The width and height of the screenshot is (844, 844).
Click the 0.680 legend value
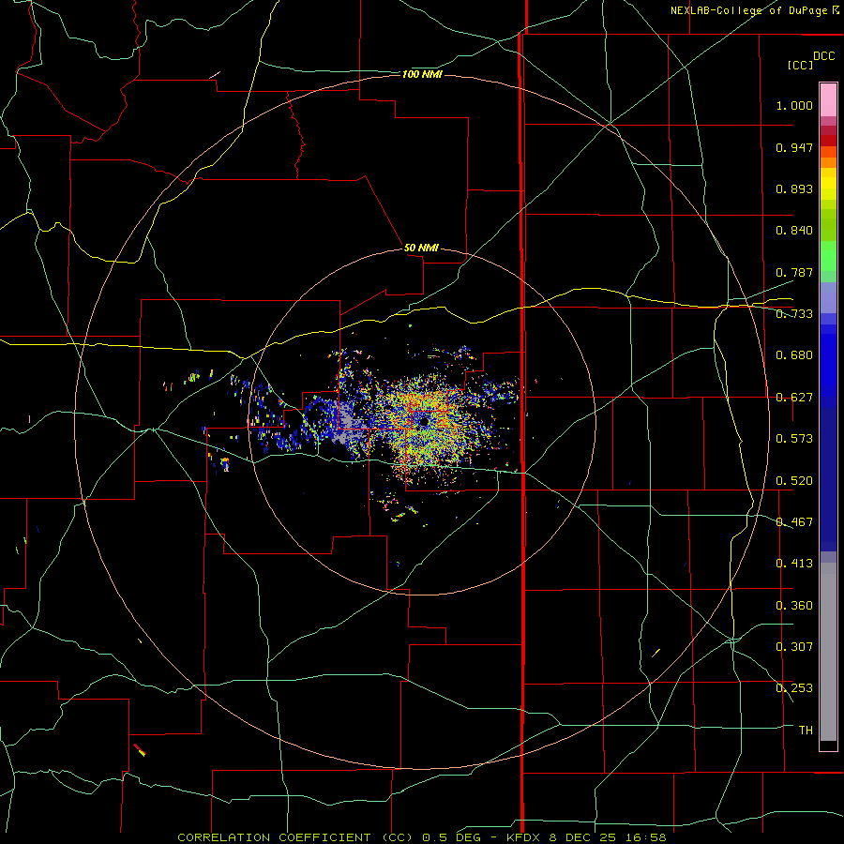tap(794, 355)
